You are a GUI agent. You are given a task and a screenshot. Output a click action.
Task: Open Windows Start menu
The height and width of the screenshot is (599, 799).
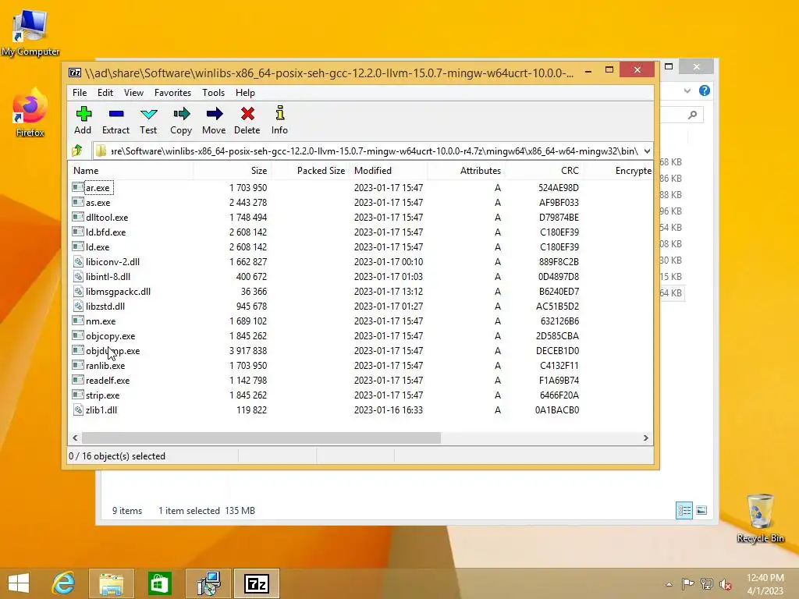coord(19,583)
